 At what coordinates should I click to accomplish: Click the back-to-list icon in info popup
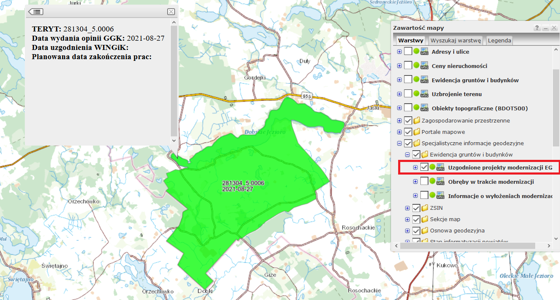click(x=35, y=12)
